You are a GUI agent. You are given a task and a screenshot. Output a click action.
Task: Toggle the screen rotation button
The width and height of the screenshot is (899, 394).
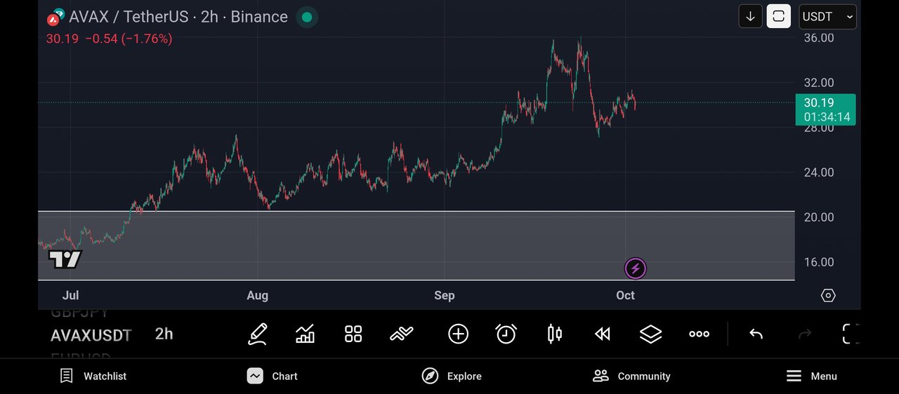point(778,16)
